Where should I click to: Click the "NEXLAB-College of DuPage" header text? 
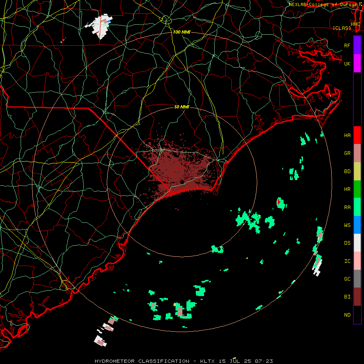(323, 4)
